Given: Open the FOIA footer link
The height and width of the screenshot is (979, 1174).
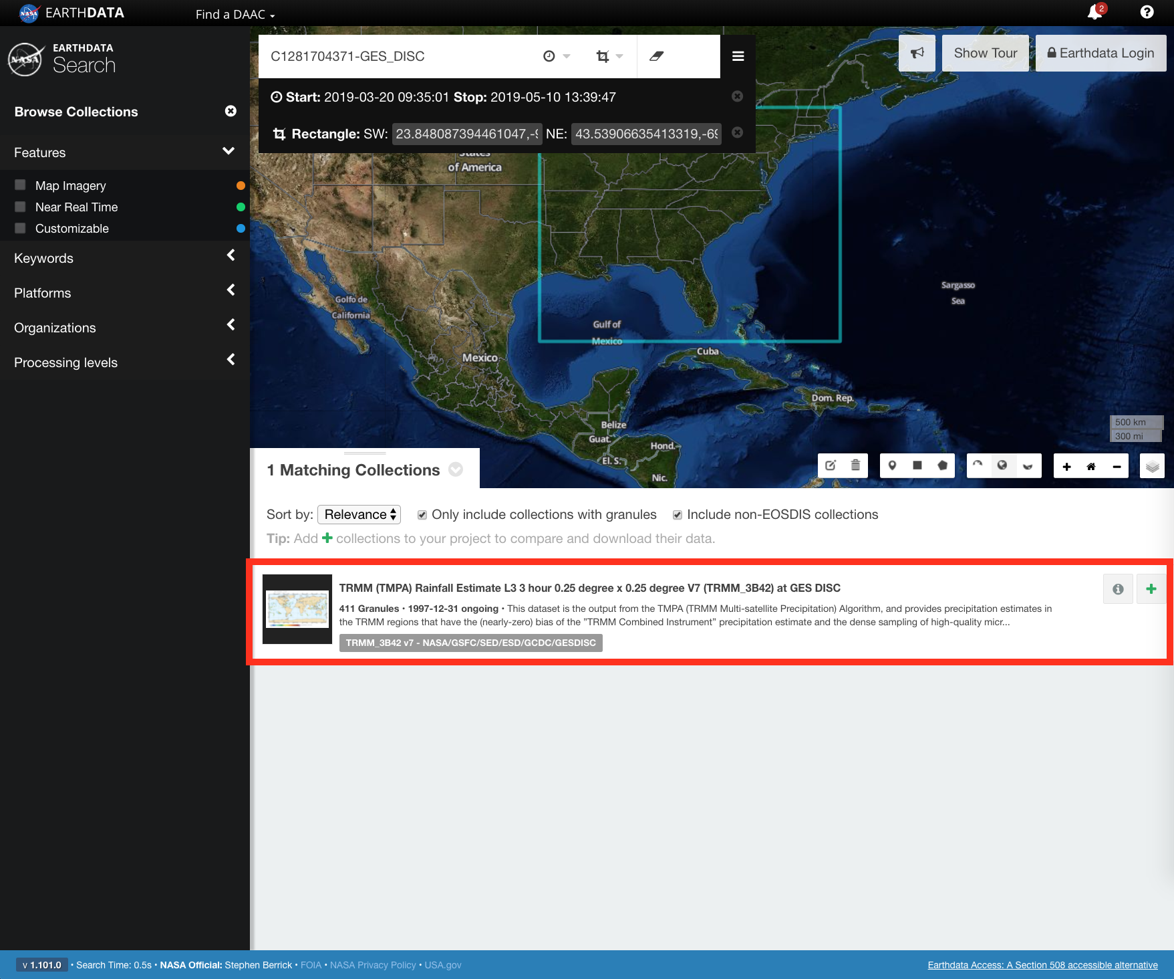Looking at the screenshot, I should pyautogui.click(x=311, y=965).
